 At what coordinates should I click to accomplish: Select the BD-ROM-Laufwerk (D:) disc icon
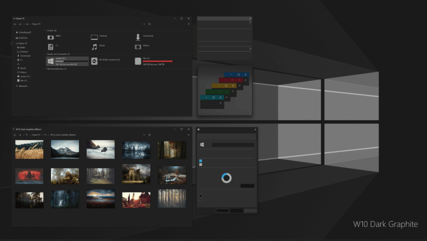(95, 61)
